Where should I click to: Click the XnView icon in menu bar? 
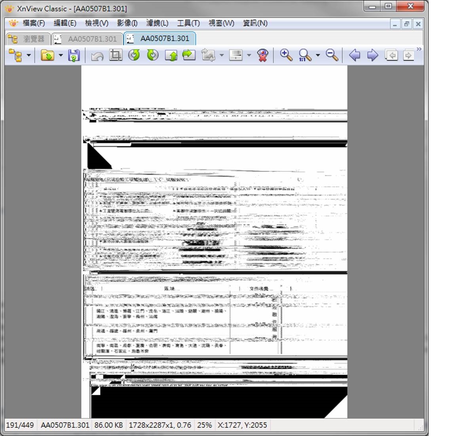13,23
